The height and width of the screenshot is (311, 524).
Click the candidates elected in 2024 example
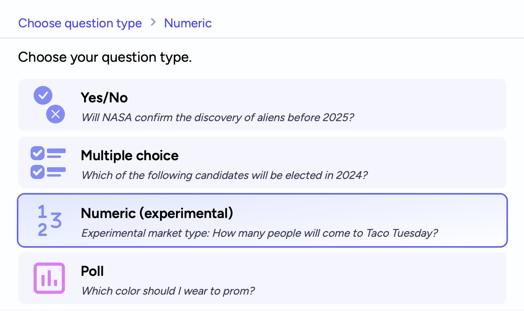tap(224, 175)
